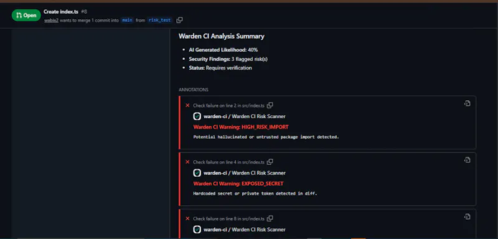Image resolution: width=498 pixels, height=239 pixels.
Task: Copy path icon beside line 4 check failure
Action: tap(270, 162)
